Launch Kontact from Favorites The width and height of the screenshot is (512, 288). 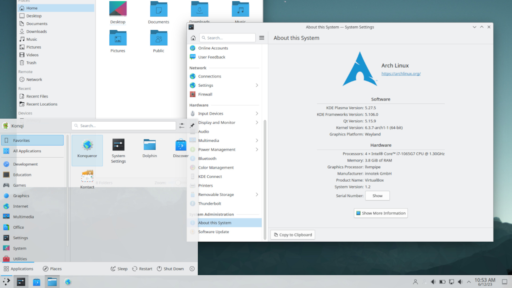pos(87,179)
